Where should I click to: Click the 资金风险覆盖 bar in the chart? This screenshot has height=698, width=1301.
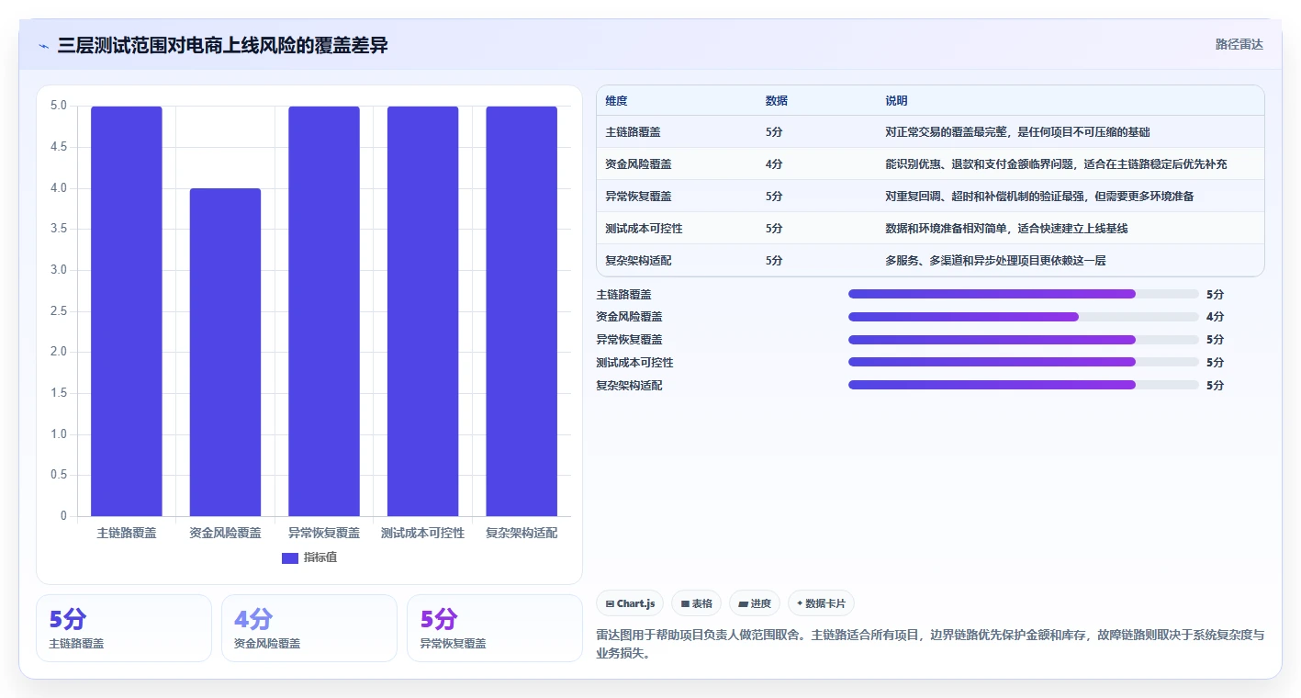[225, 352]
